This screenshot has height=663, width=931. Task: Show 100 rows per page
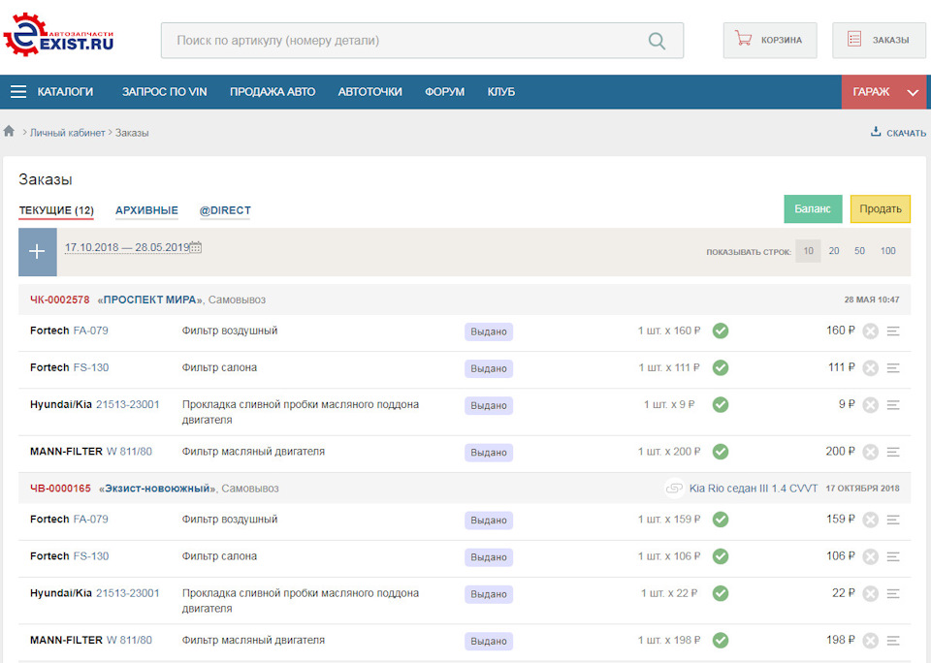pyautogui.click(x=887, y=251)
